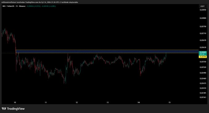Click date label 13 on time axis
Screen dimensions: 209x113
(108, 102)
